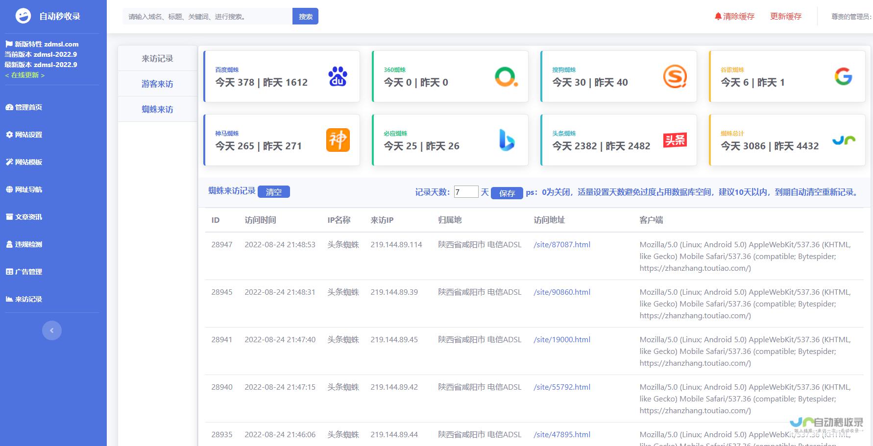Open the /site/55792.html link
Screen dimensions: 873x446
[x=562, y=387]
